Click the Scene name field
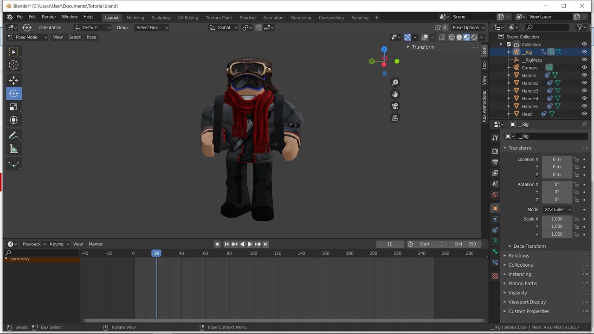 472,17
